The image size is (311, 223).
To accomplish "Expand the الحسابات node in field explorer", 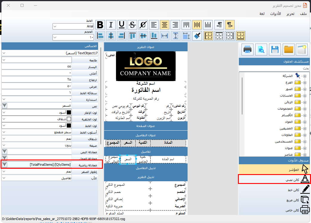I will pos(304,96).
